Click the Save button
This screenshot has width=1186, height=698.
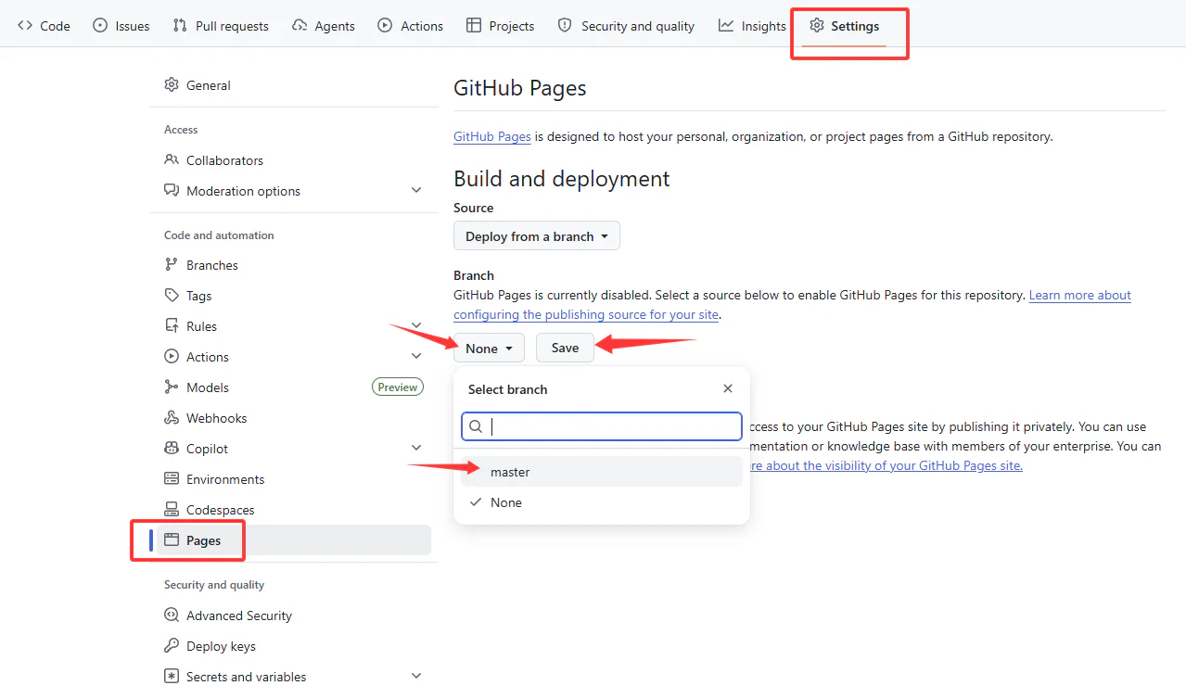565,349
